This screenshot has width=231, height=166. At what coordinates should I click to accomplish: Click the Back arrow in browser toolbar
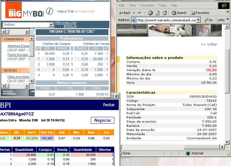pyautogui.click(x=125, y=13)
